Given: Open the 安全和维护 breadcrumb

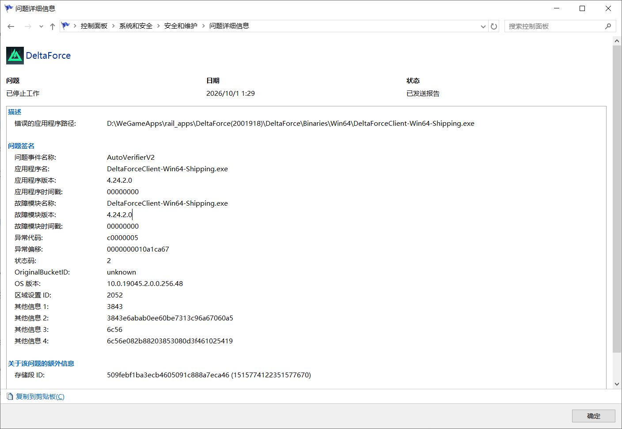Looking at the screenshot, I should [181, 26].
